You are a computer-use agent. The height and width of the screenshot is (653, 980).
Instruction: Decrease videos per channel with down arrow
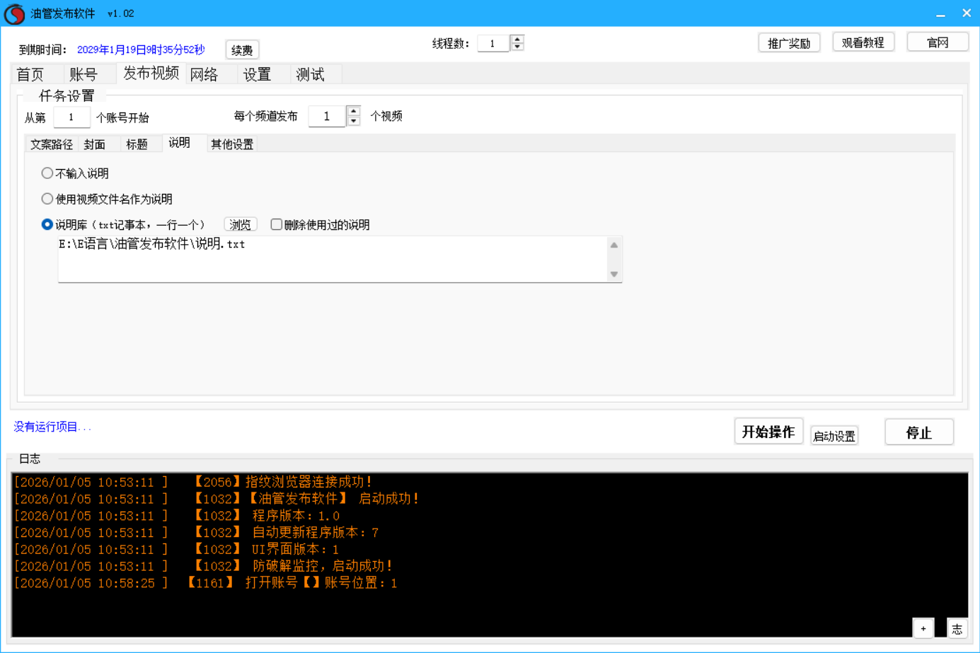(354, 121)
